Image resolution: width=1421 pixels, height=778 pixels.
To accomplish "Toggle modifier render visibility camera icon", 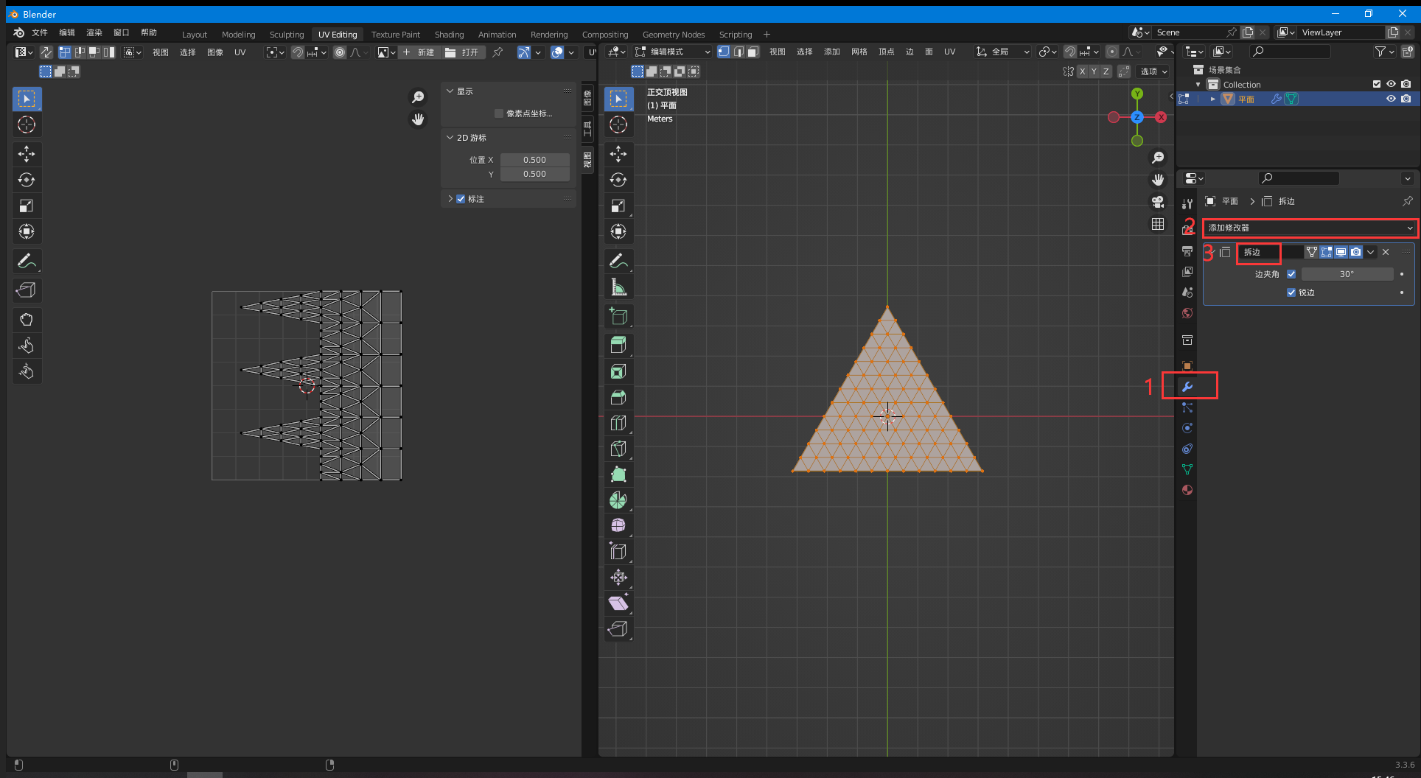I will 1356,252.
